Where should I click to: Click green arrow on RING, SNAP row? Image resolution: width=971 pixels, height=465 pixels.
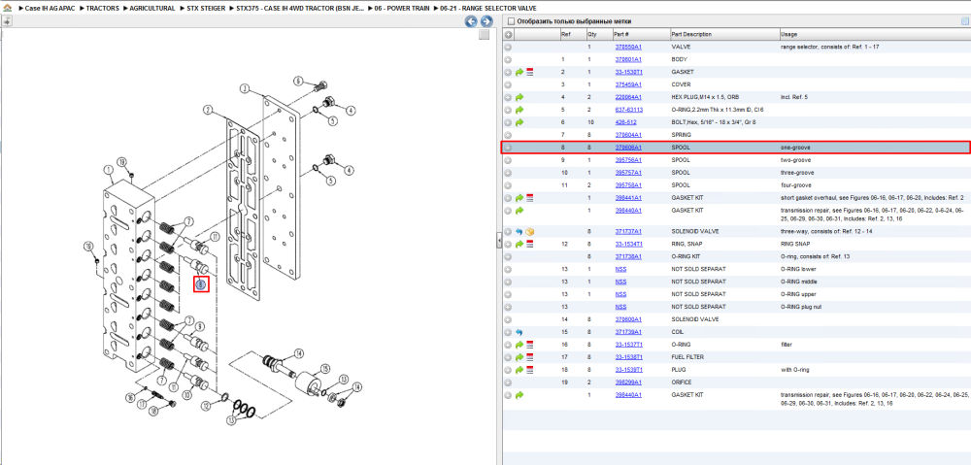pos(519,244)
